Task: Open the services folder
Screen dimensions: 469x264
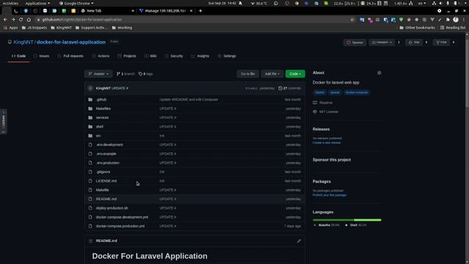Action: coord(103,117)
